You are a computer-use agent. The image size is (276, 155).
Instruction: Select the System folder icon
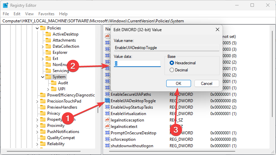48,77
